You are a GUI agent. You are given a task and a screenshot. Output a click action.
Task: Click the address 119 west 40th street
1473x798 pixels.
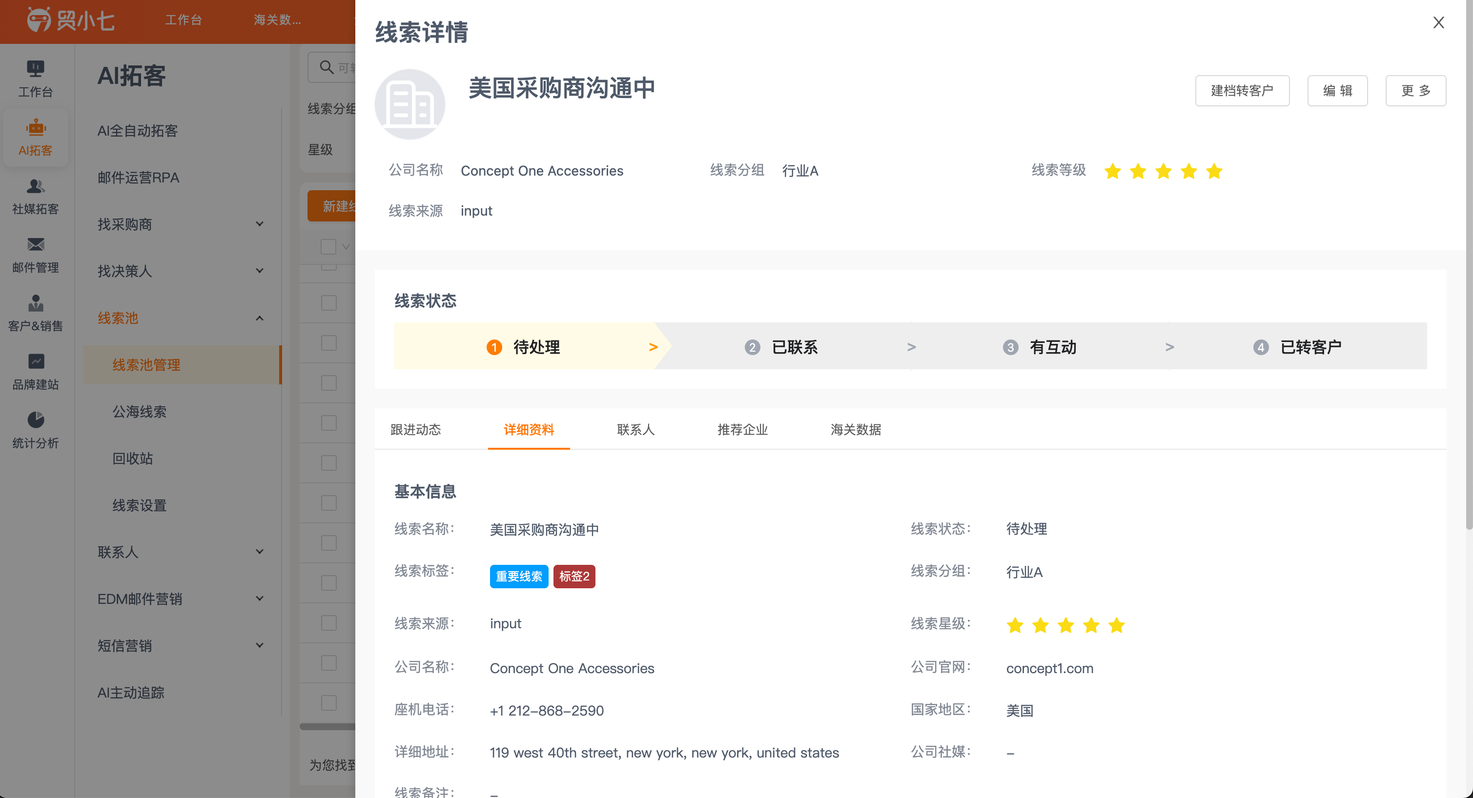(x=664, y=753)
